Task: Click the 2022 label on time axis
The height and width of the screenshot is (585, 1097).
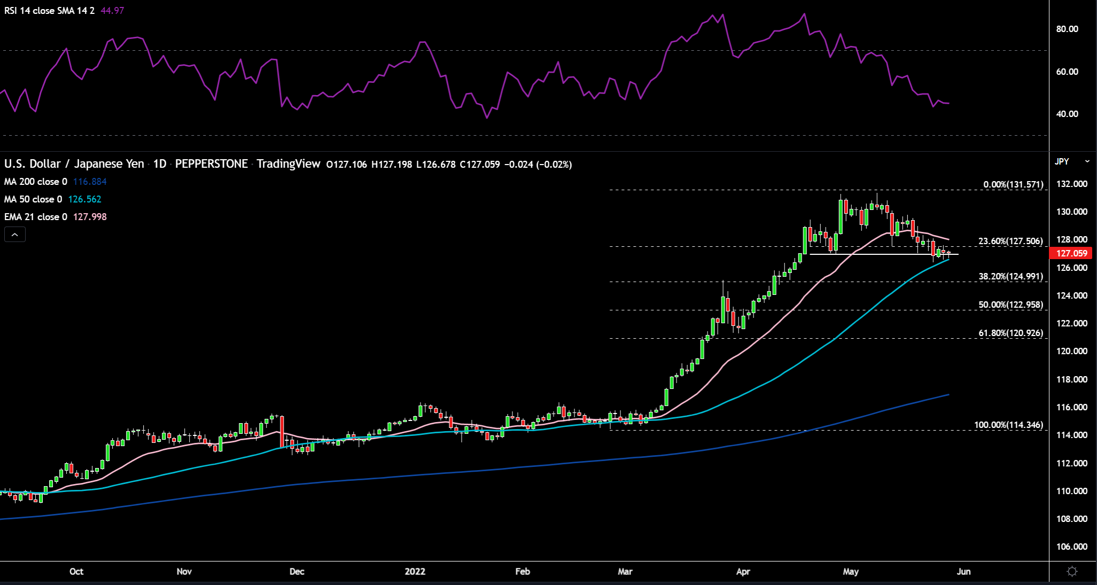Action: pyautogui.click(x=415, y=572)
